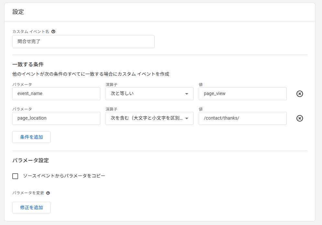The image size is (322, 225).
Task: Delete the page_location condition row
Action: 300,118
